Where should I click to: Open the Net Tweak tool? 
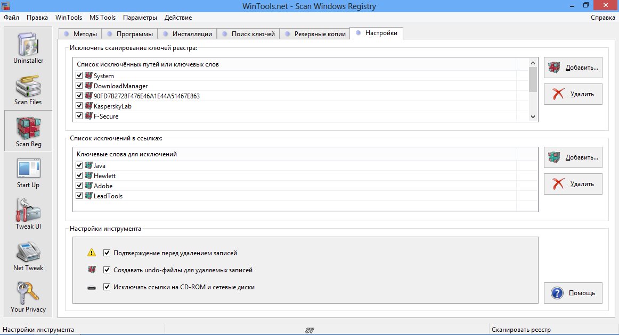coord(28,255)
